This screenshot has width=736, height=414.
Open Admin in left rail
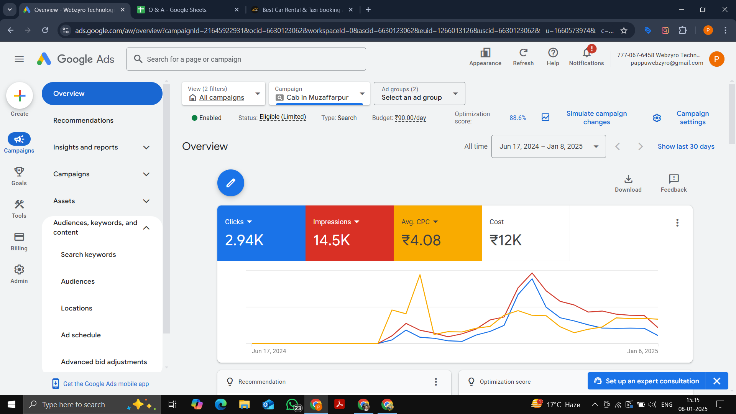19,274
